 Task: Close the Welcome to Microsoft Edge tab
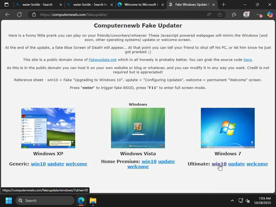click(x=163, y=5)
